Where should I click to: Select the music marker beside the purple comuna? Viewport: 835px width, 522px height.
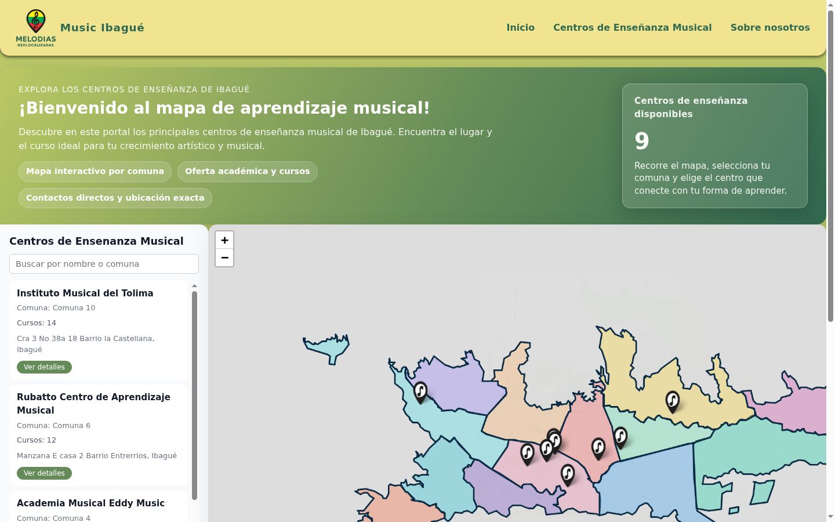[x=420, y=393]
